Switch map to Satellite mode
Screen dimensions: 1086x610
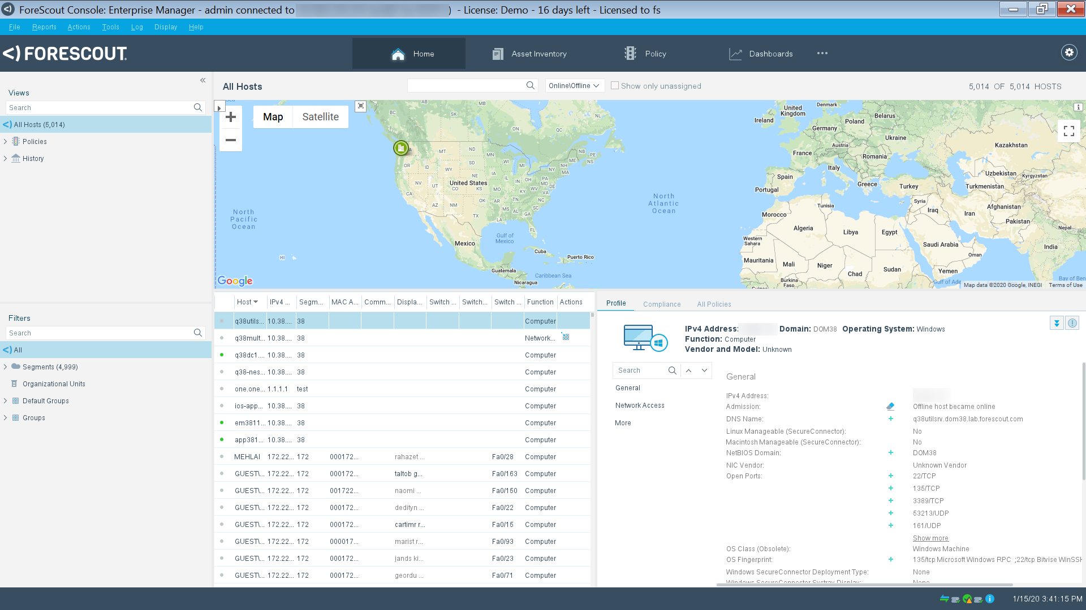(320, 117)
